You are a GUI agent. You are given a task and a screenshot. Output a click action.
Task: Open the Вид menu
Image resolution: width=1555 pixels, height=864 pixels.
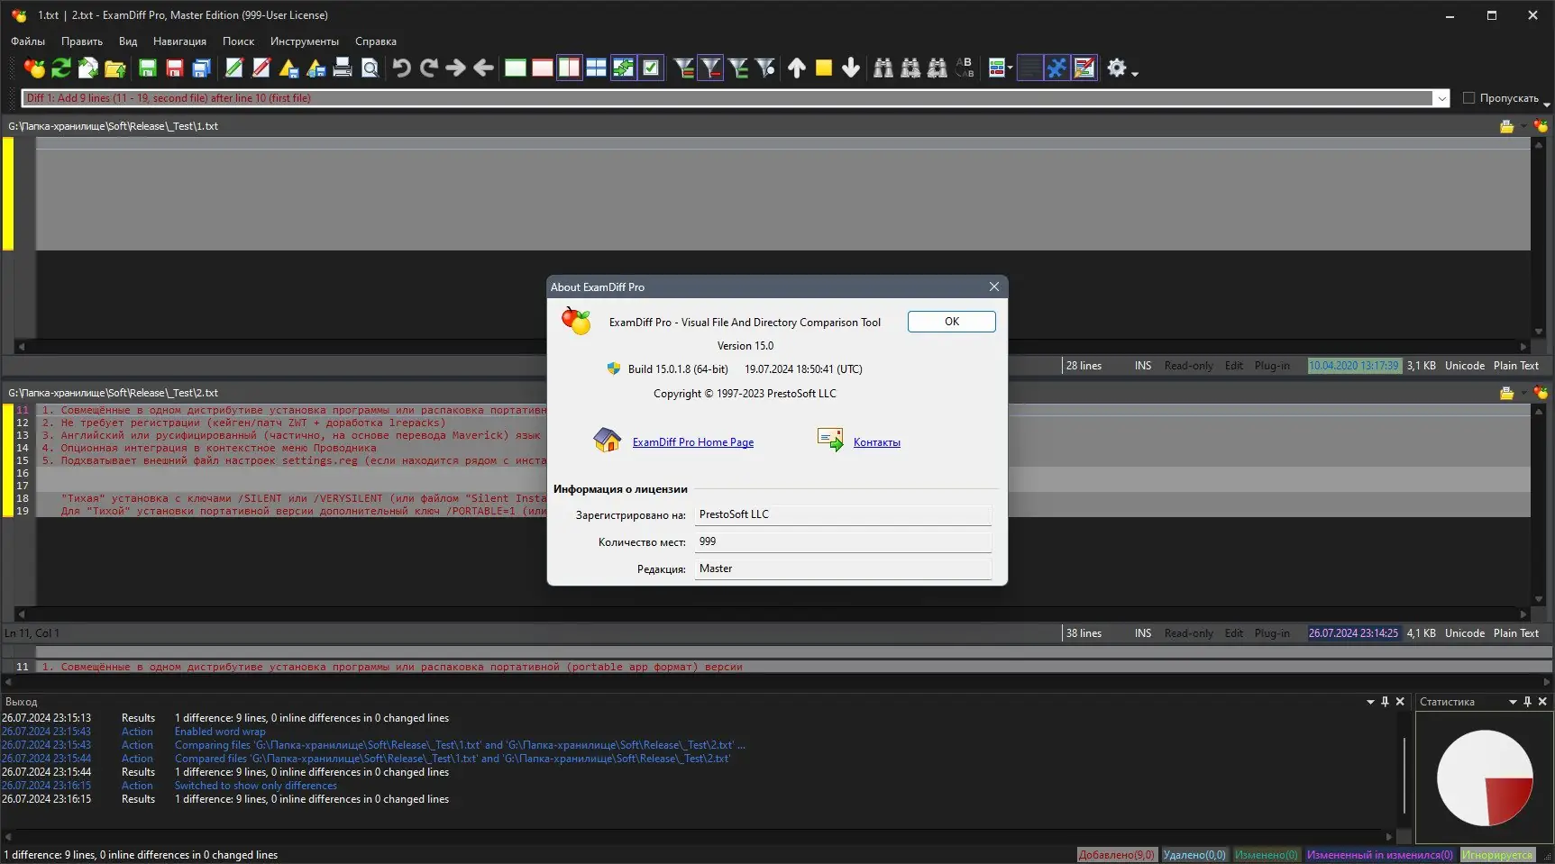tap(128, 41)
